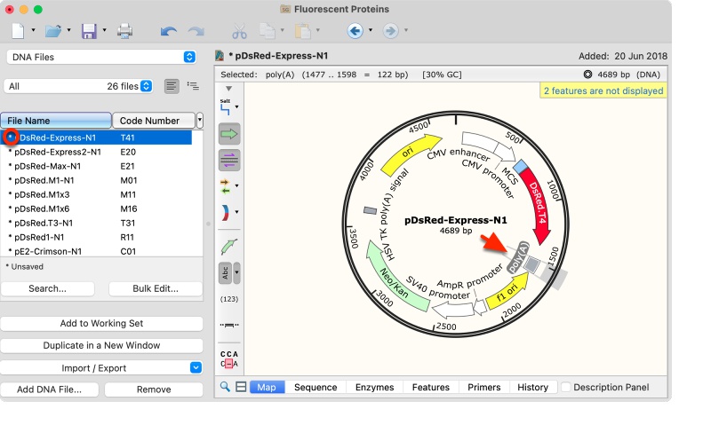
Task: Click the Undo arrow icon
Action: 169,31
